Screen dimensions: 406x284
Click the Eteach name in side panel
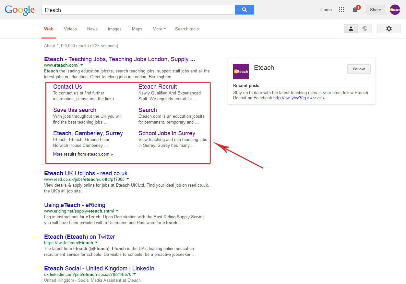point(264,68)
